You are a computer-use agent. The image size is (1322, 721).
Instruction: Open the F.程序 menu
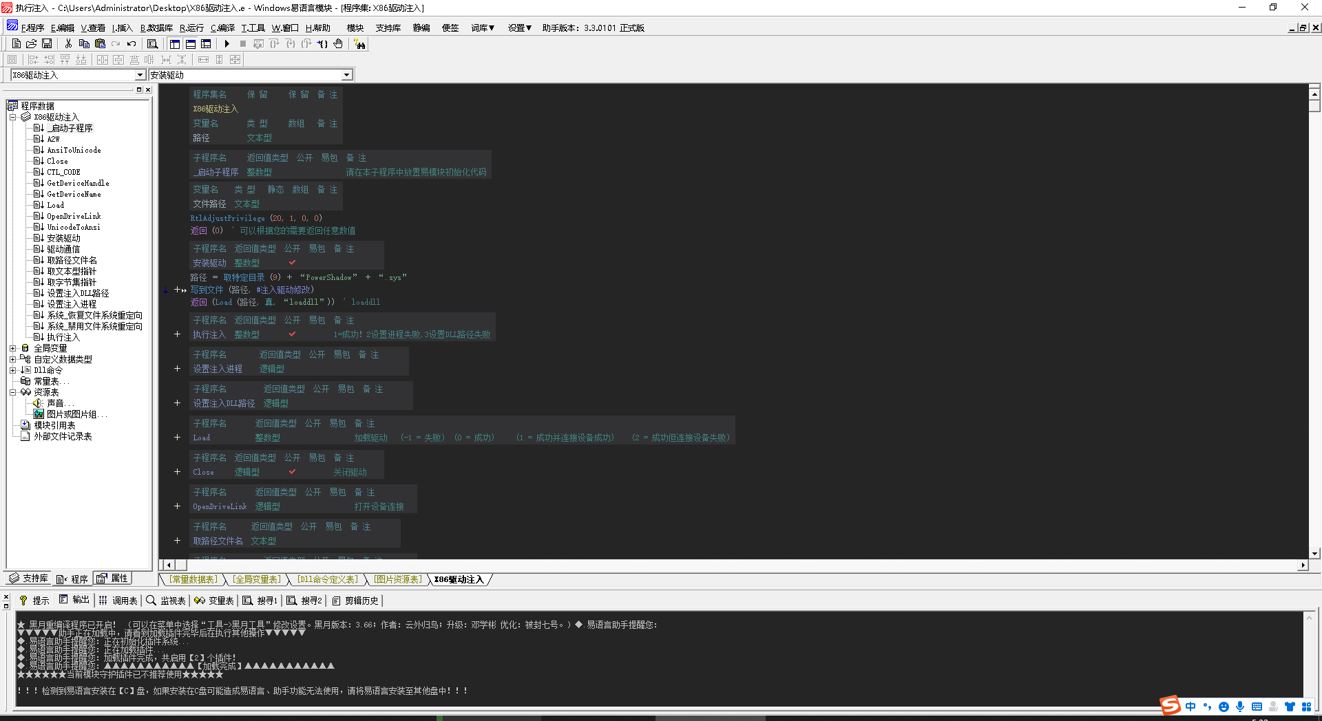[x=32, y=28]
